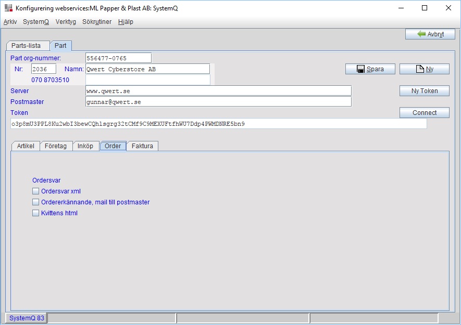Open the Hjälp menu
The image size is (461, 325).
(126, 22)
